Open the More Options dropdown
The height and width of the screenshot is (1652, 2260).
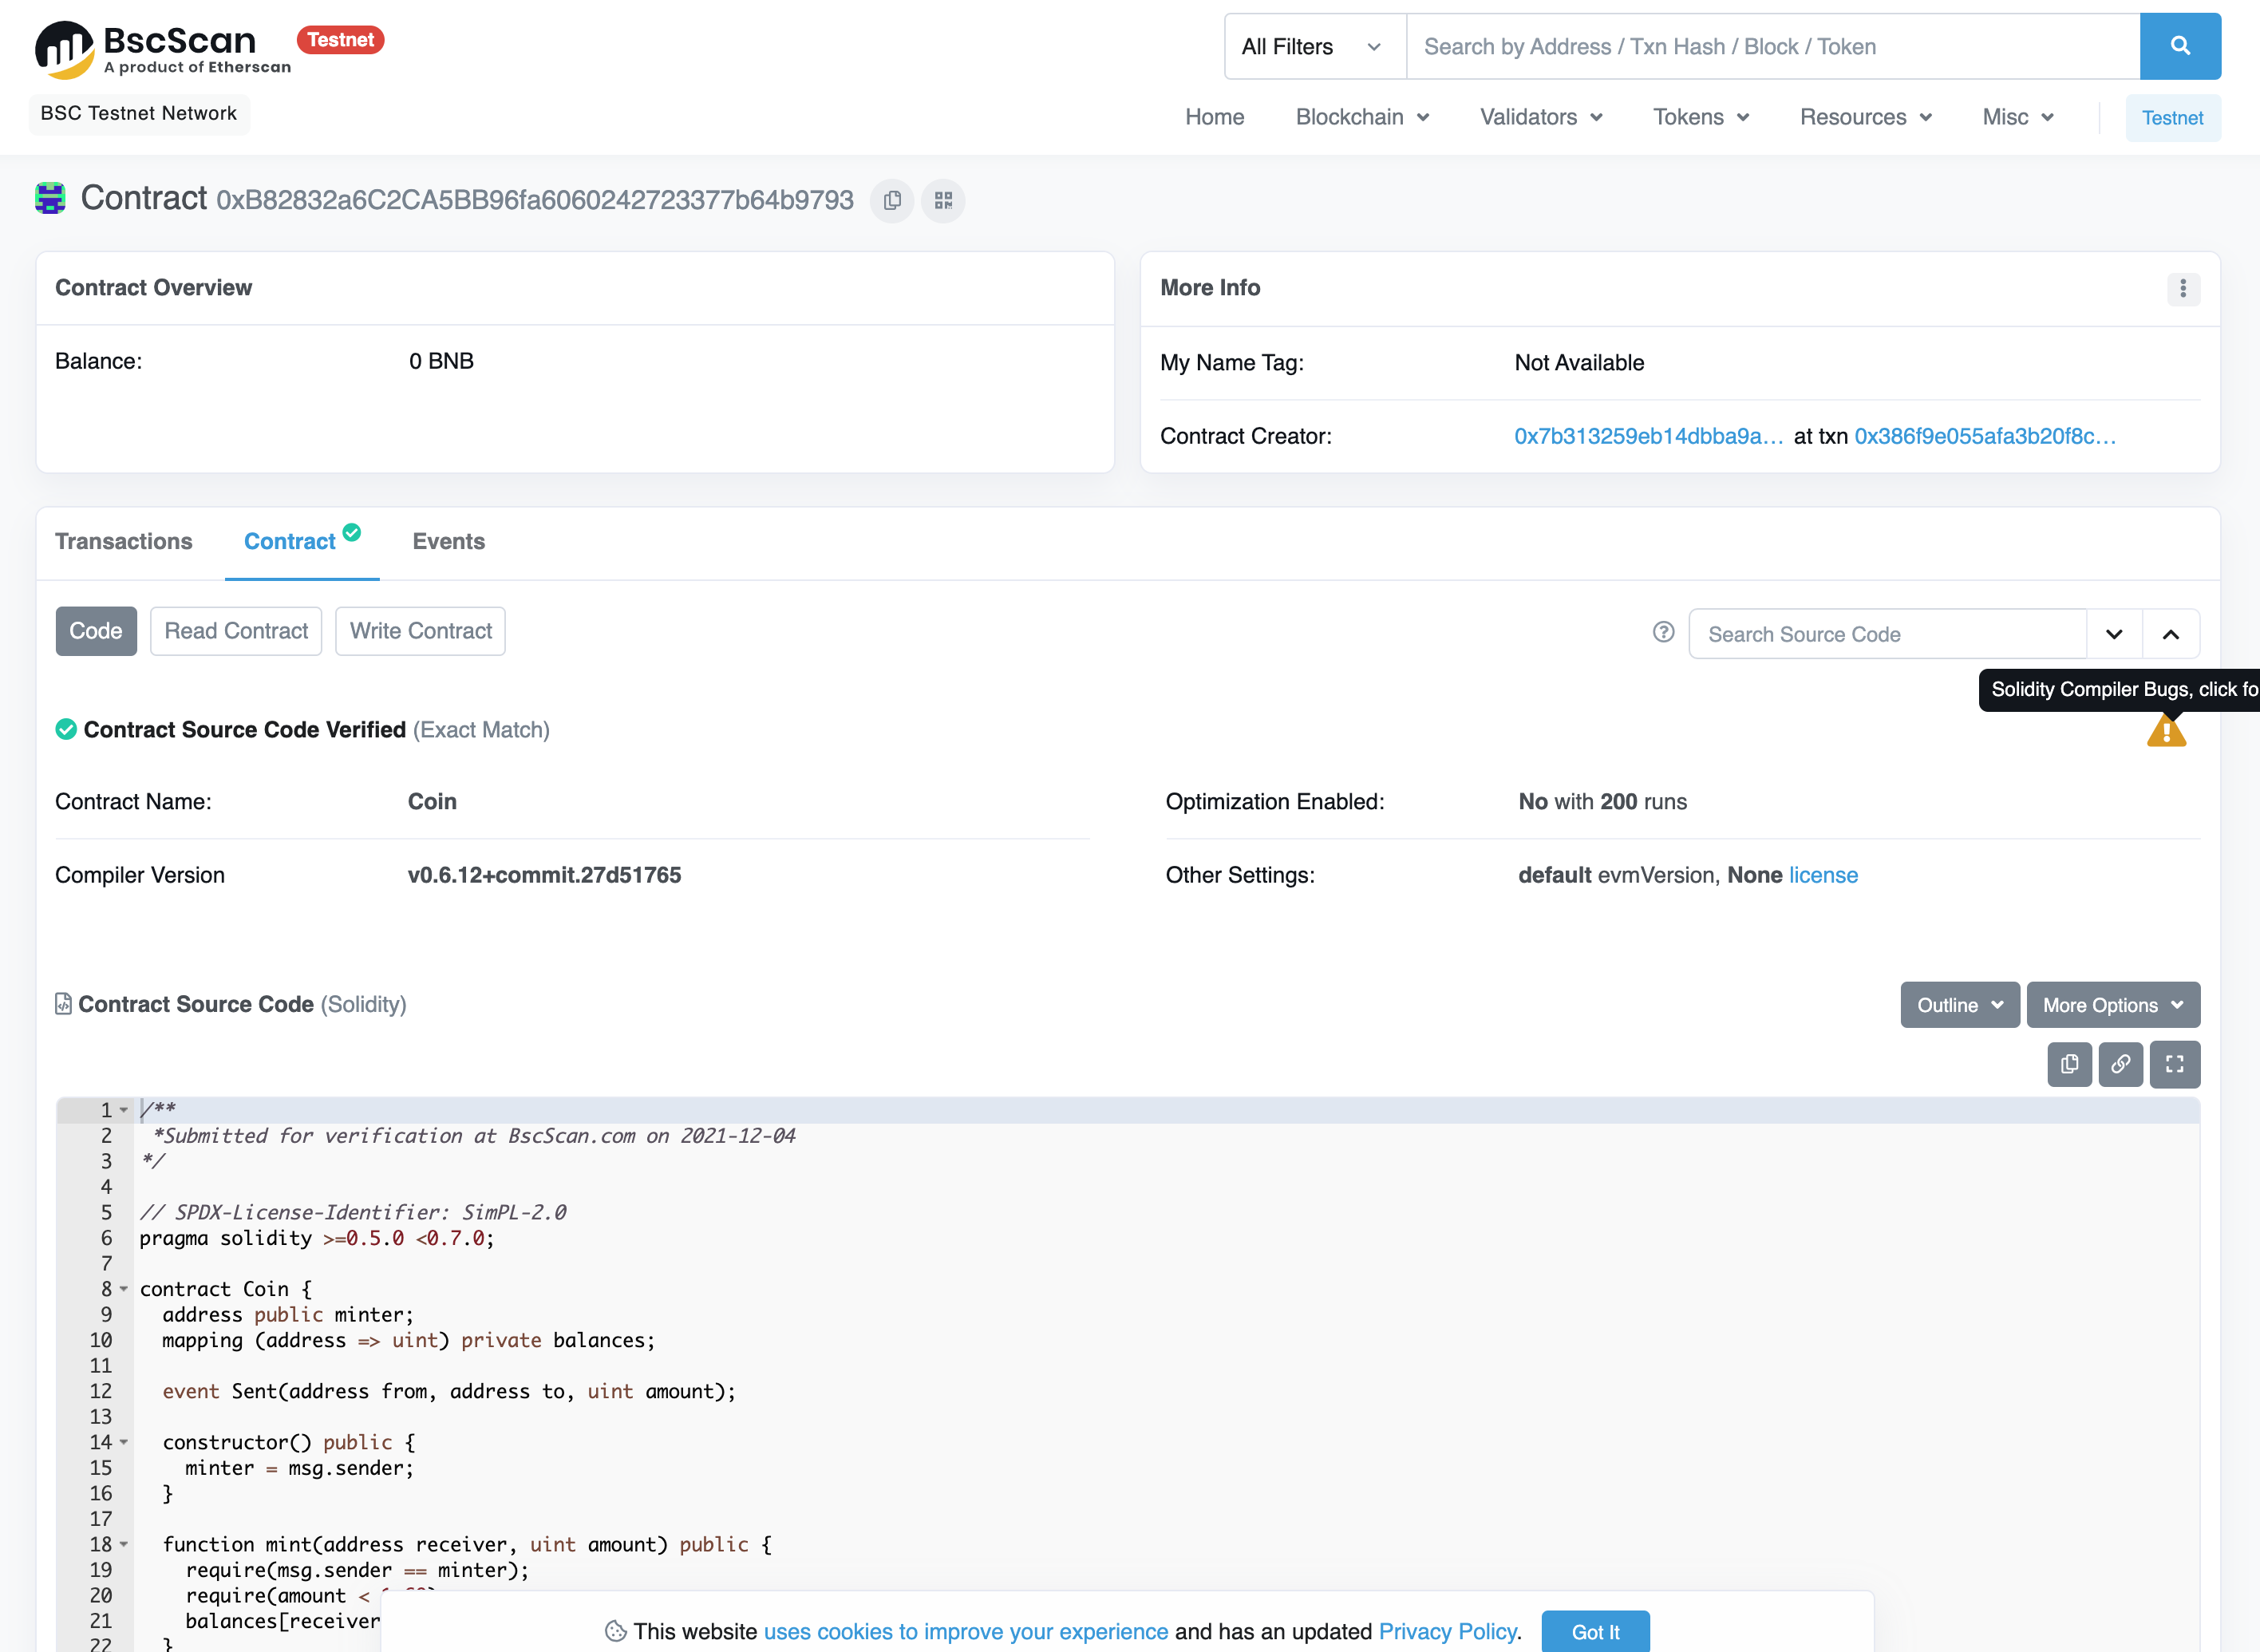pos(2112,1005)
